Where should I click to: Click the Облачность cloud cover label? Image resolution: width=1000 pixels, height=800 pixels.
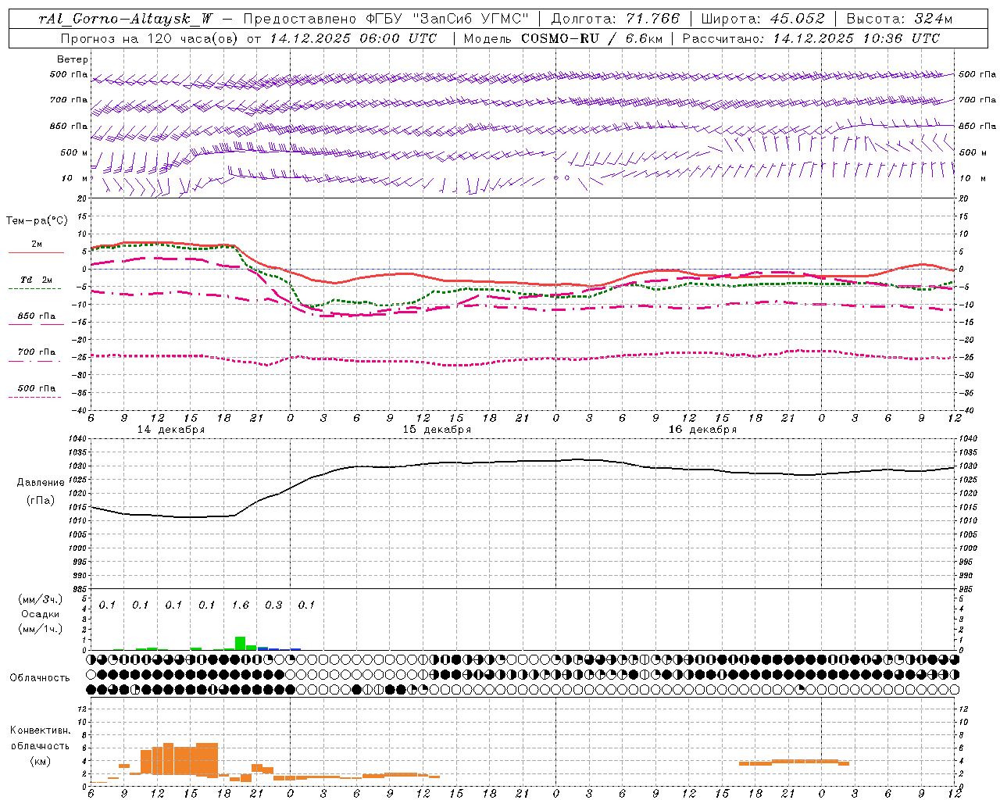[x=40, y=678]
